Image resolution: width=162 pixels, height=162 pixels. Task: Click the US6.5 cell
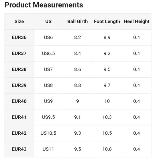pos(48,53)
